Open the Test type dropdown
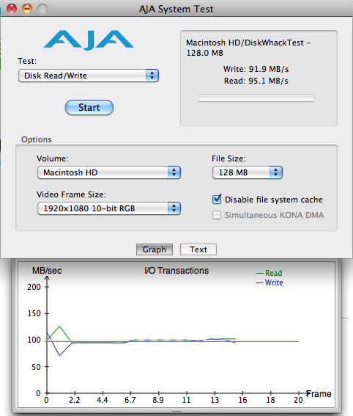 [89, 76]
